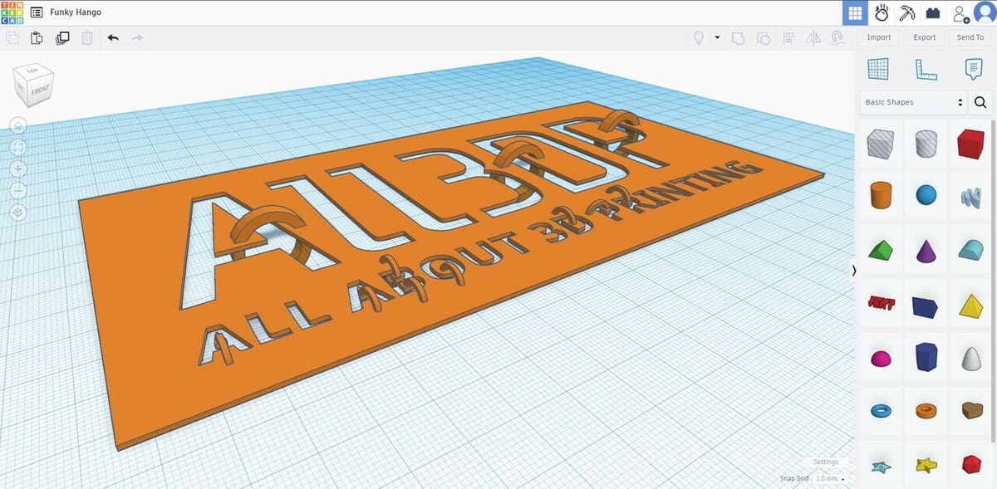The image size is (997, 489).
Task: Select the blue Torus shape
Action: (x=880, y=410)
